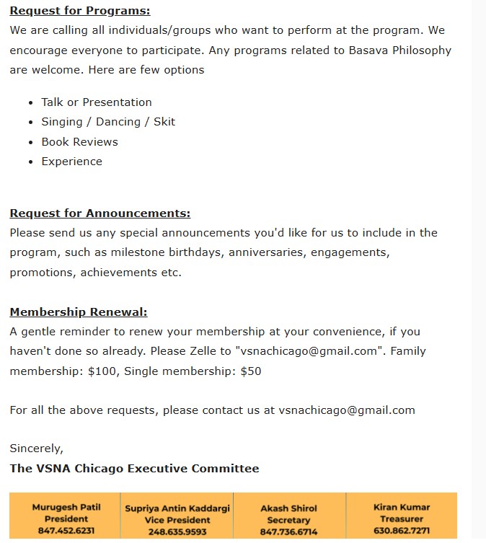Click the Treasurer's phone number 630.862.7271
486x543 pixels.
tap(402, 531)
